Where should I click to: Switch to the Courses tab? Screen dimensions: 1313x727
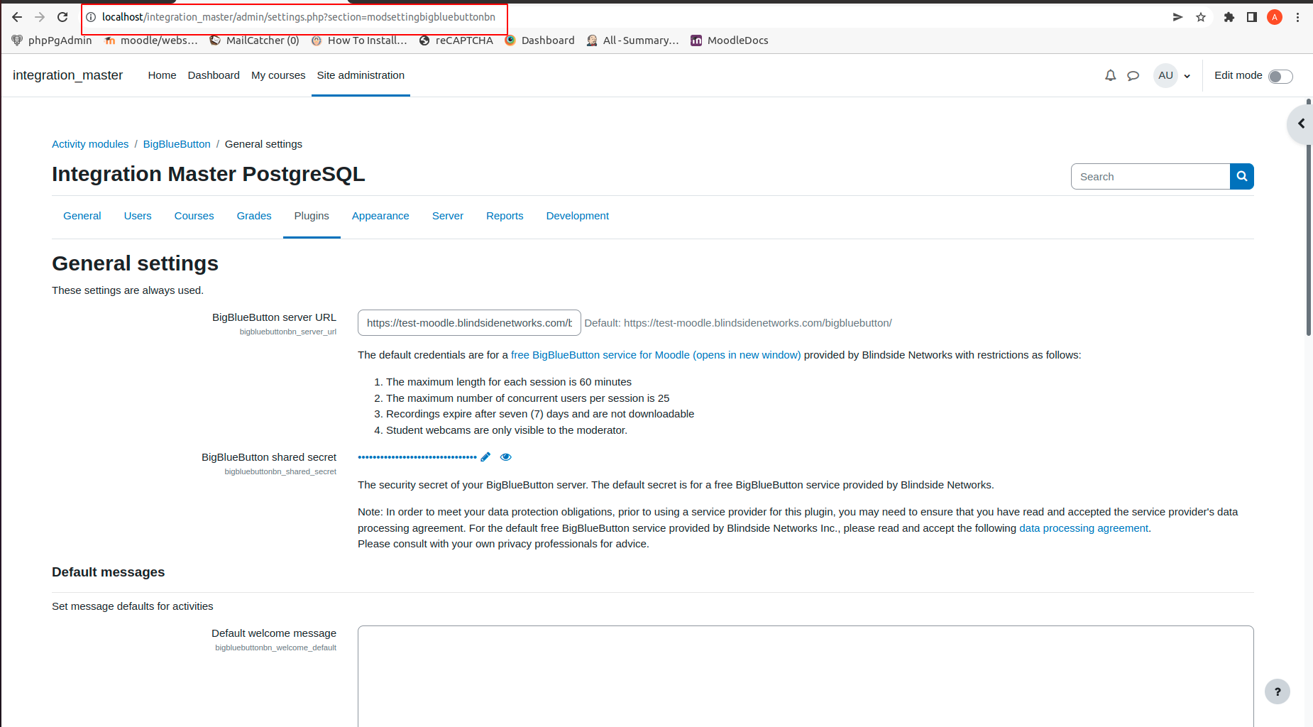[194, 216]
